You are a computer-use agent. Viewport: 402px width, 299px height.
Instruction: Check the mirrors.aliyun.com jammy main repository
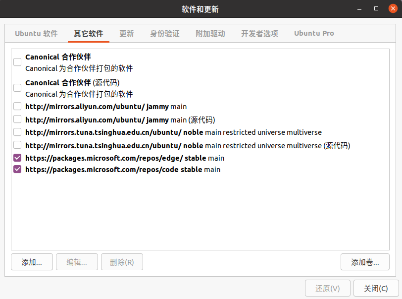tap(17, 106)
